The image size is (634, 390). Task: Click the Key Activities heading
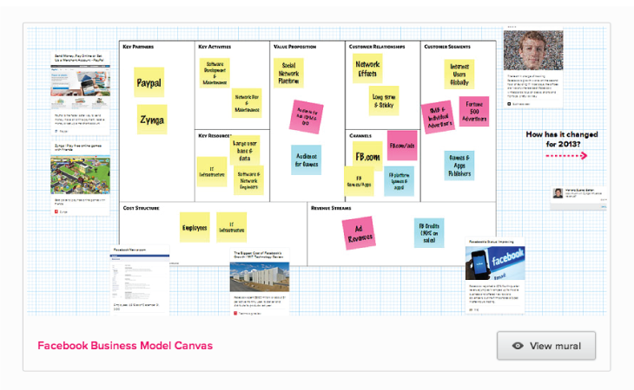click(x=215, y=47)
